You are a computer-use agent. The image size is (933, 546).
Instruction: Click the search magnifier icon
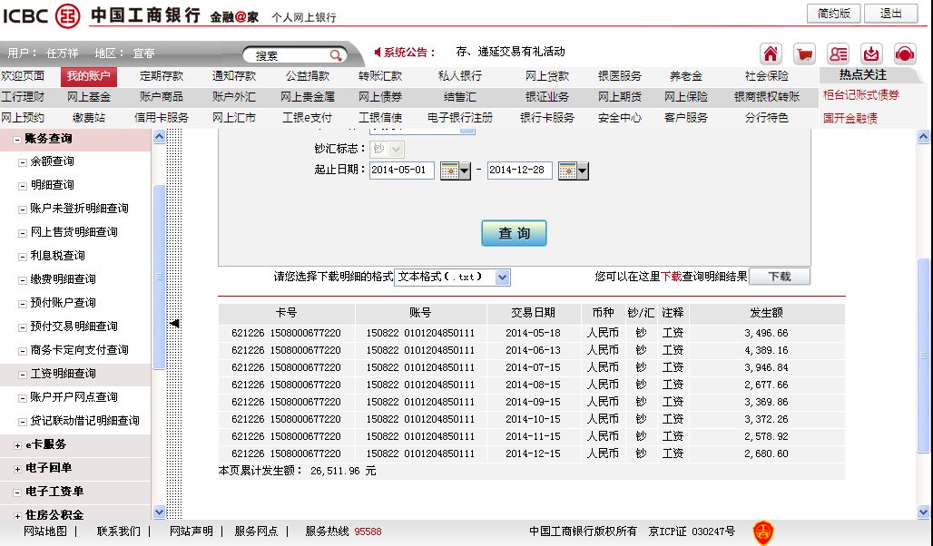coord(336,55)
